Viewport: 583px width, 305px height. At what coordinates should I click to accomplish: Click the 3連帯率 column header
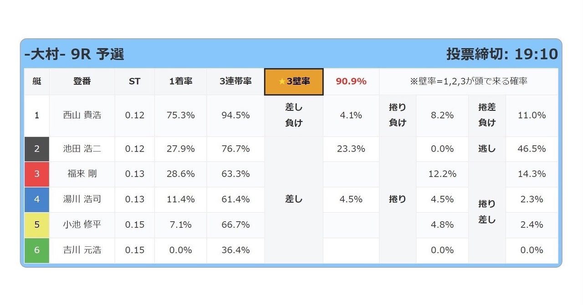(x=235, y=81)
